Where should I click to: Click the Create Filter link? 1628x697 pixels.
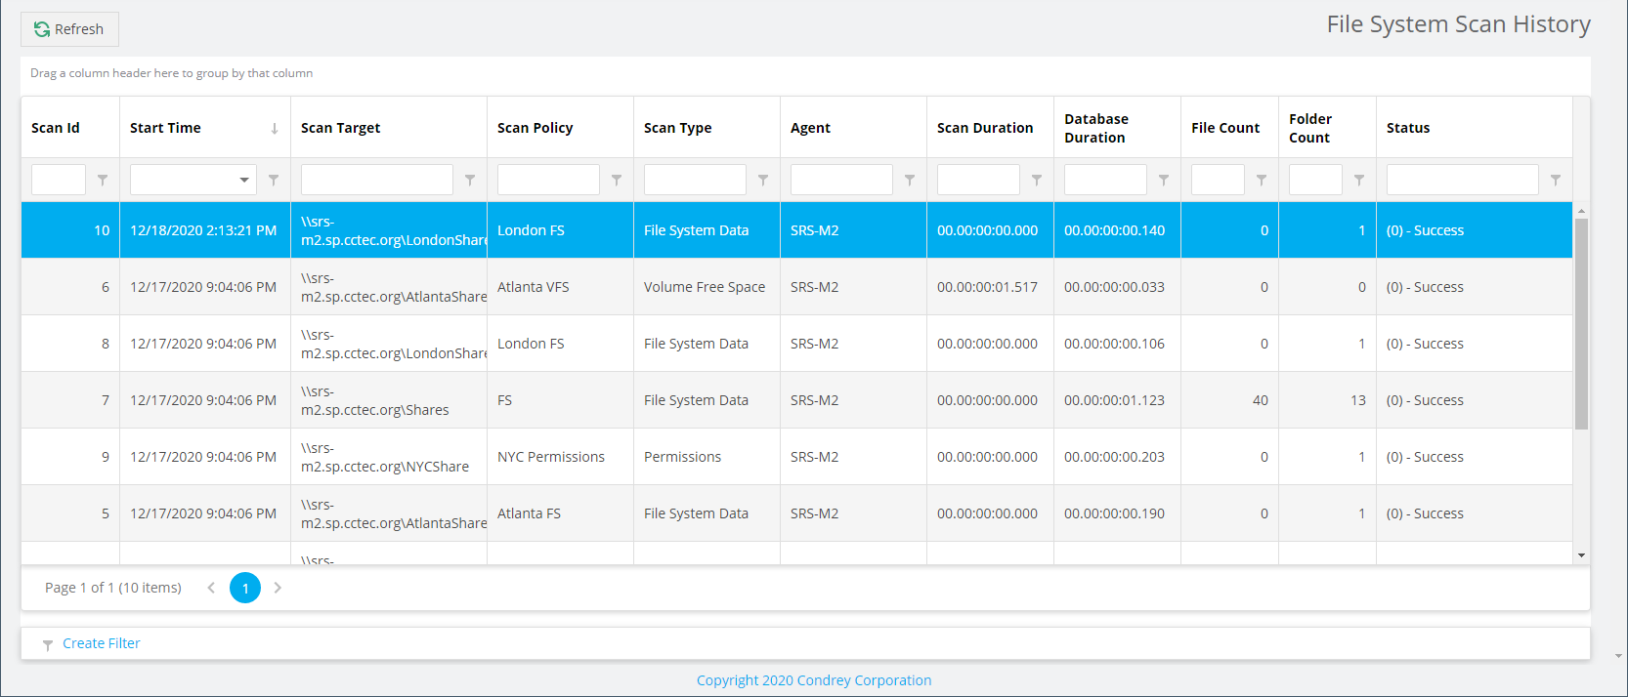point(101,643)
